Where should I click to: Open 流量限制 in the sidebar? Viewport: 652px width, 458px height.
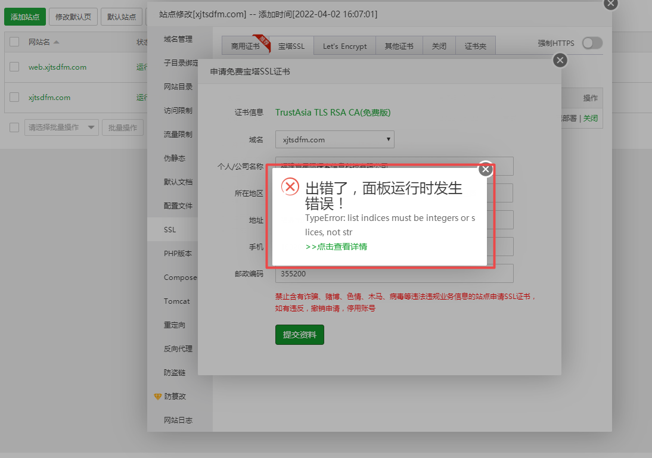click(x=178, y=134)
